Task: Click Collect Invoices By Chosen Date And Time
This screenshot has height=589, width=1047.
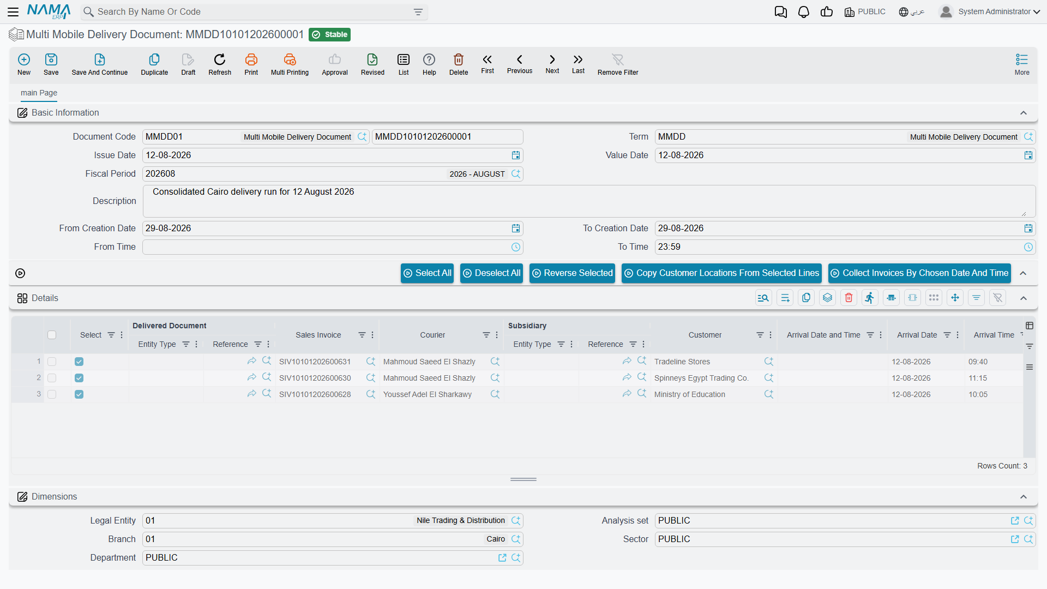Action: [919, 273]
